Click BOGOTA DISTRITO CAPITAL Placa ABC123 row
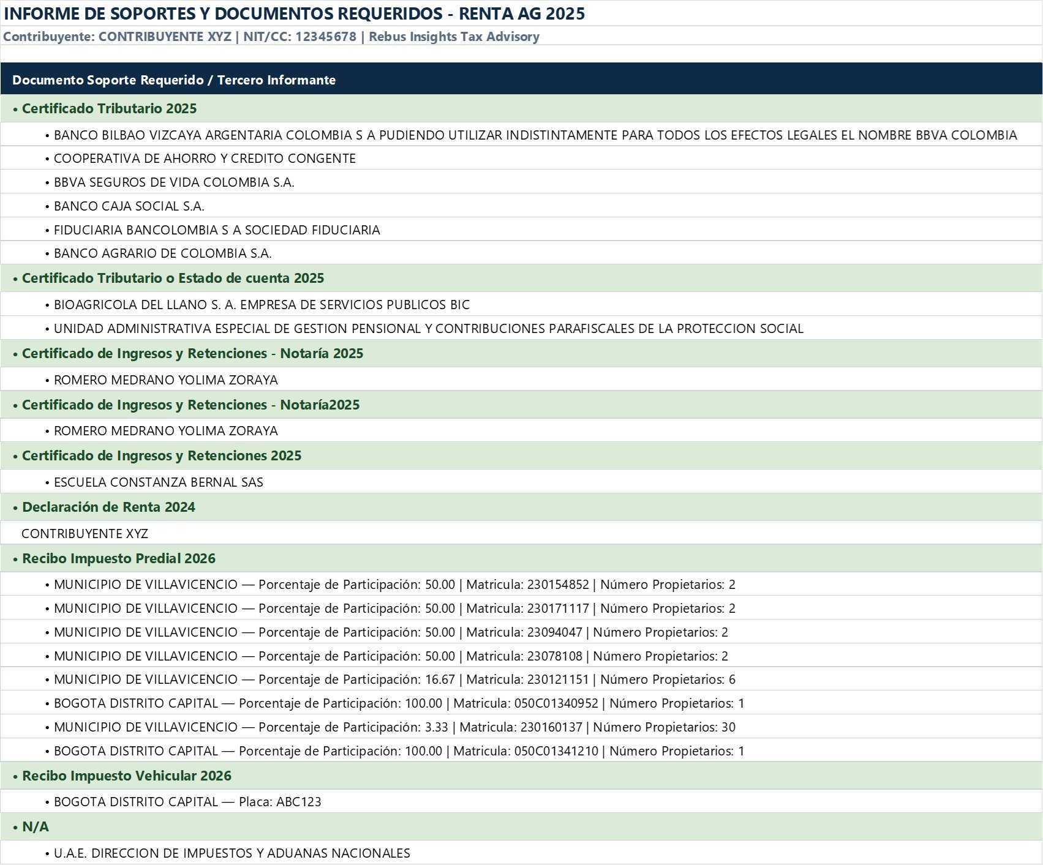The width and height of the screenshot is (1043, 865). pyautogui.click(x=521, y=802)
